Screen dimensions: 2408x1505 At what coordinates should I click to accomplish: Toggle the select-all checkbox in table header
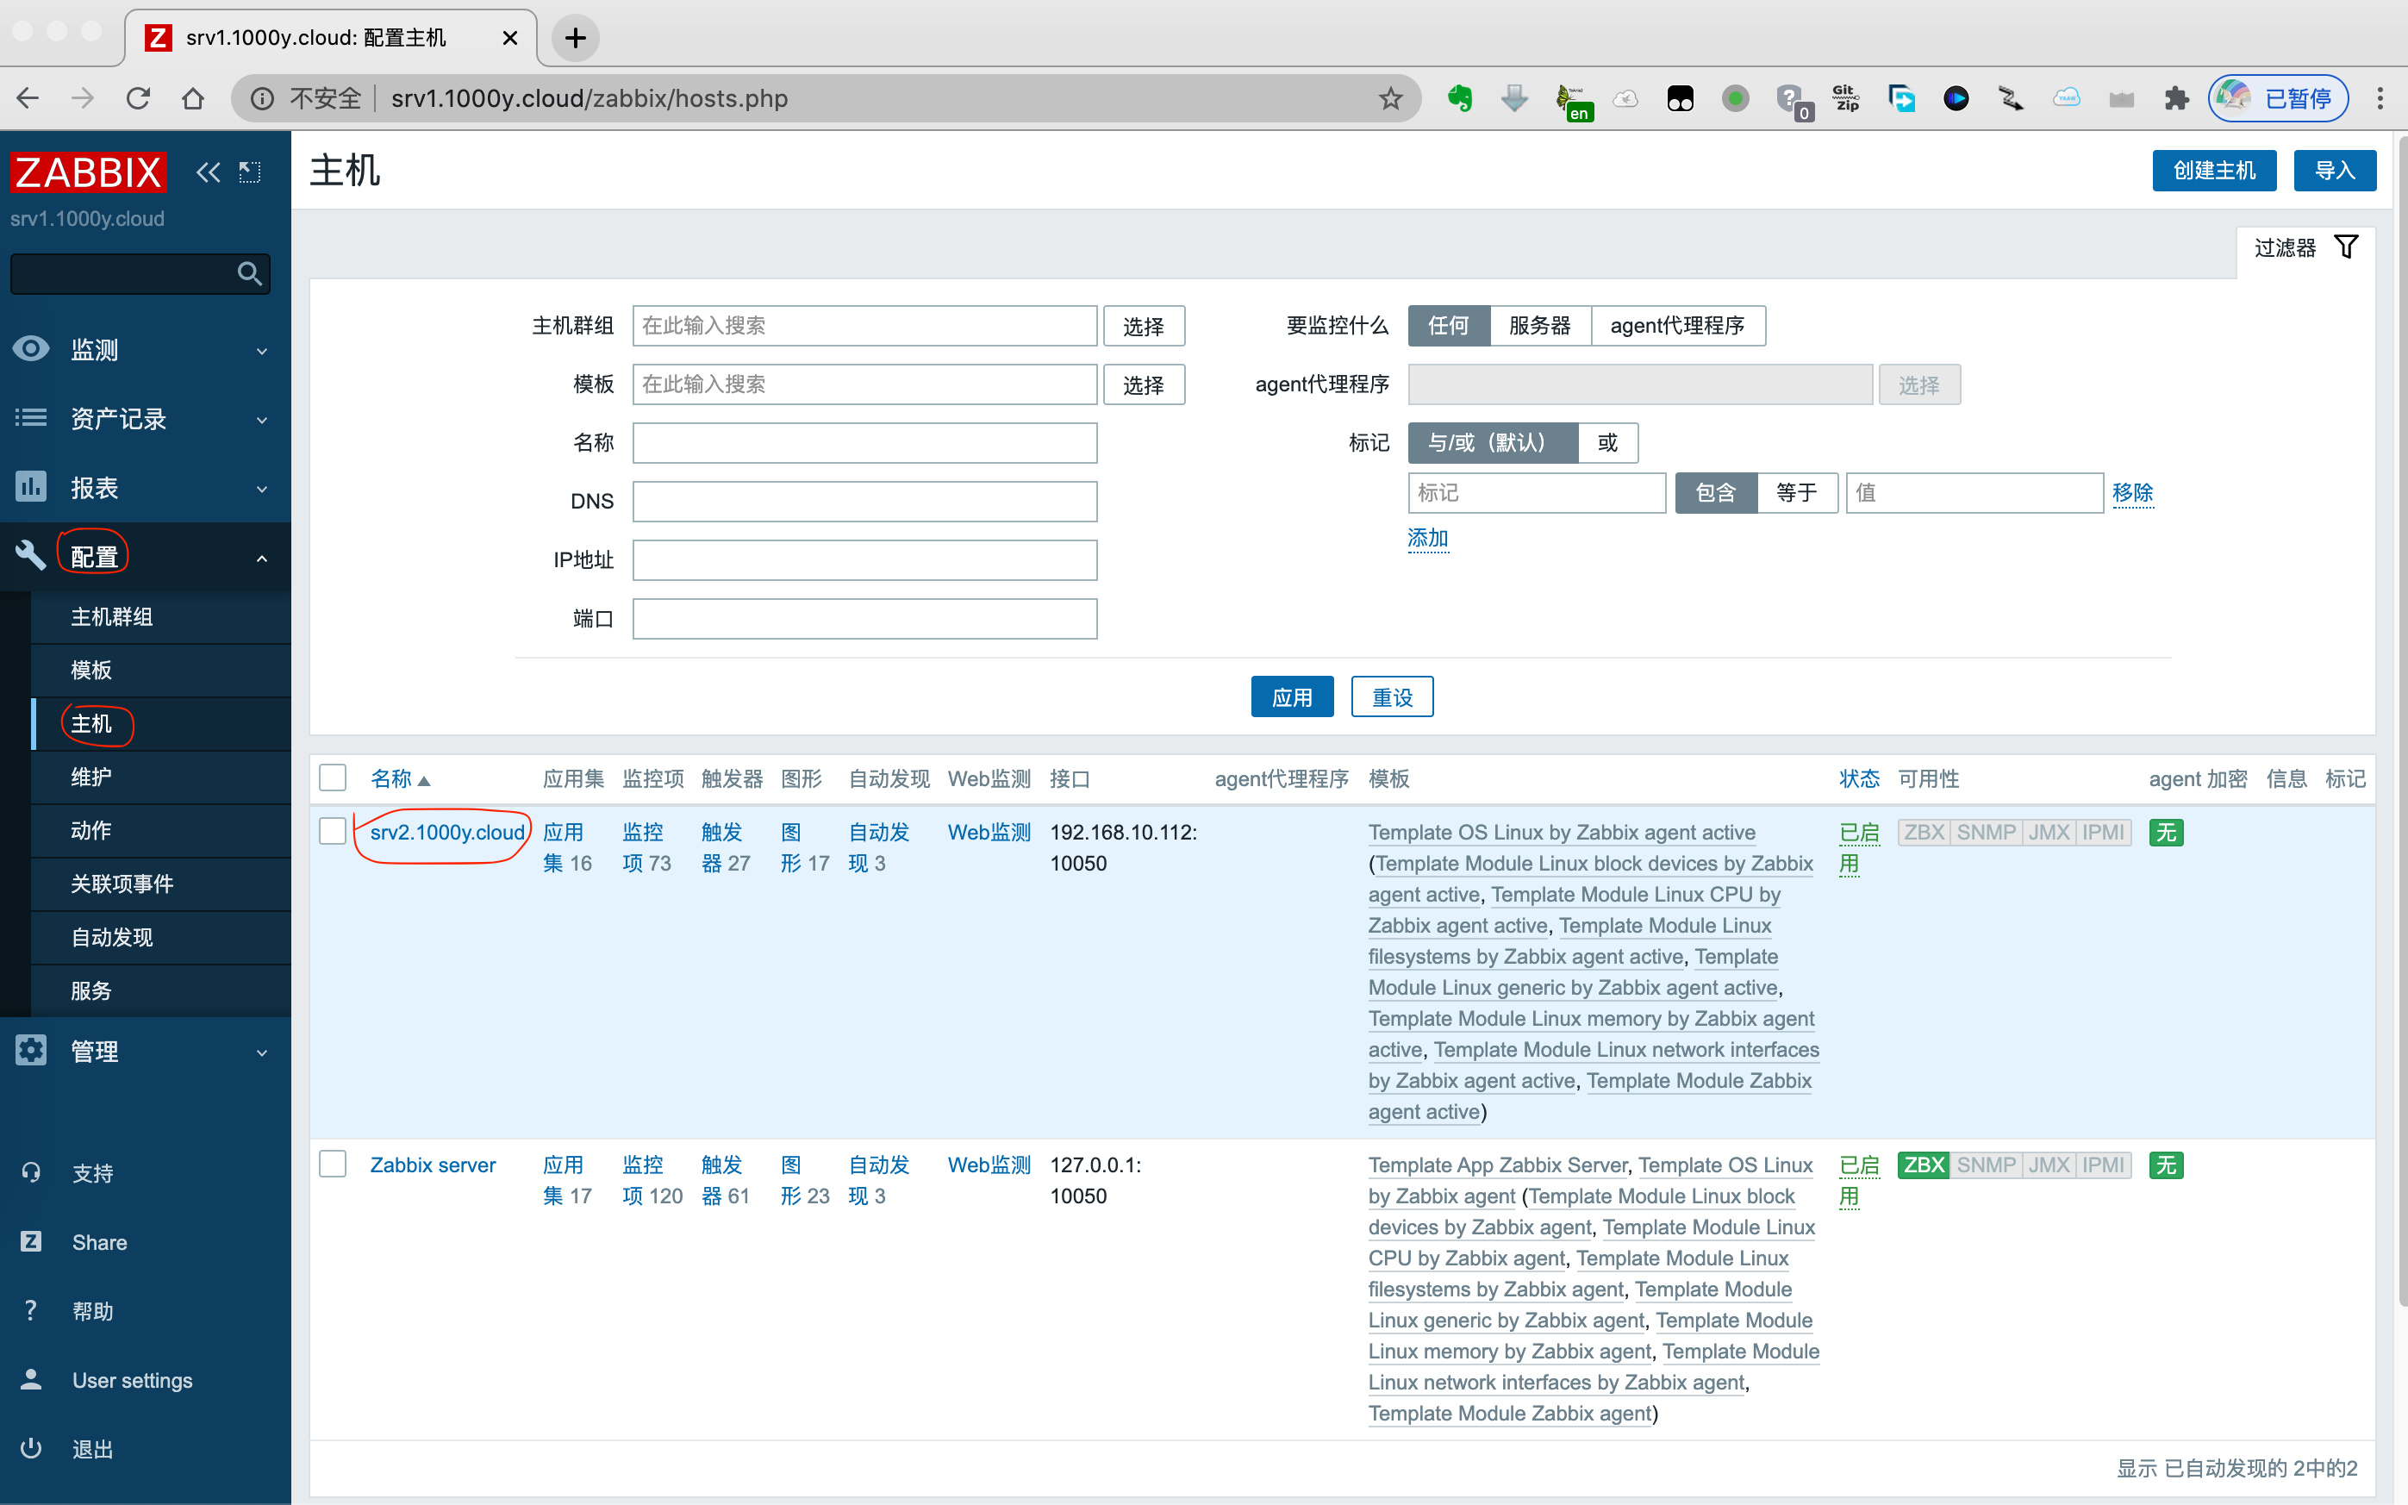coord(333,777)
